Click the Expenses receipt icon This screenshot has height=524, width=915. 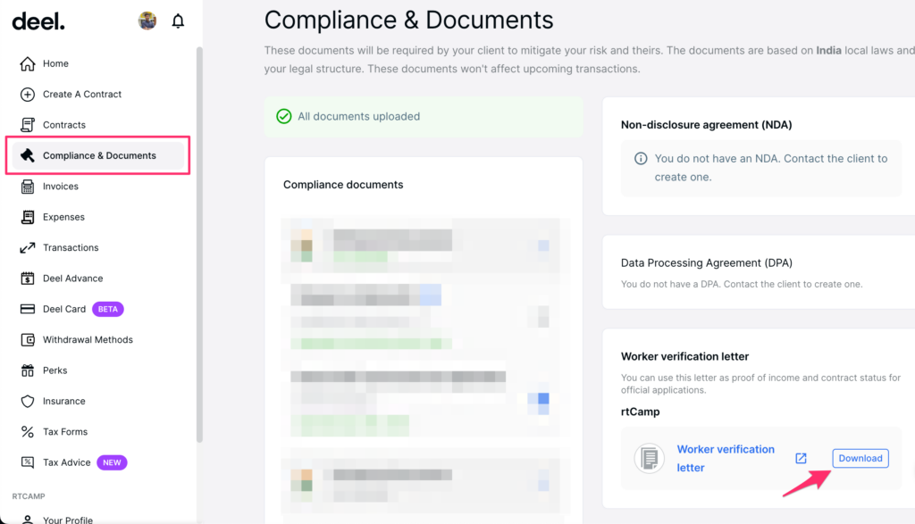28,217
